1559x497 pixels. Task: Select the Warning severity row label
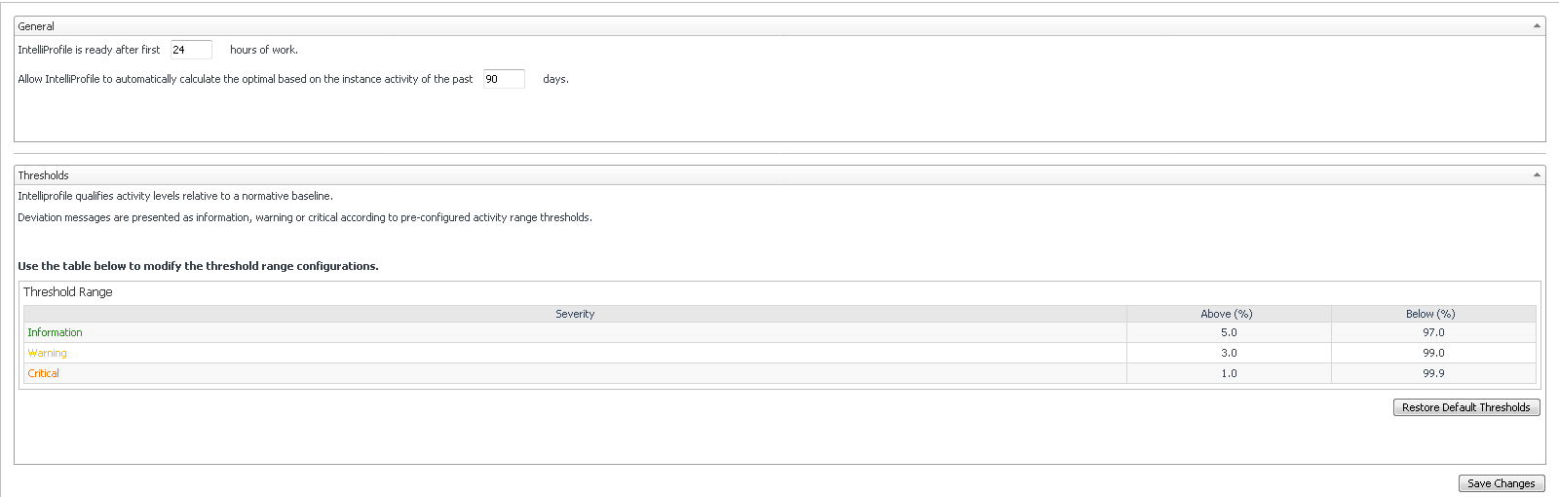click(x=47, y=353)
